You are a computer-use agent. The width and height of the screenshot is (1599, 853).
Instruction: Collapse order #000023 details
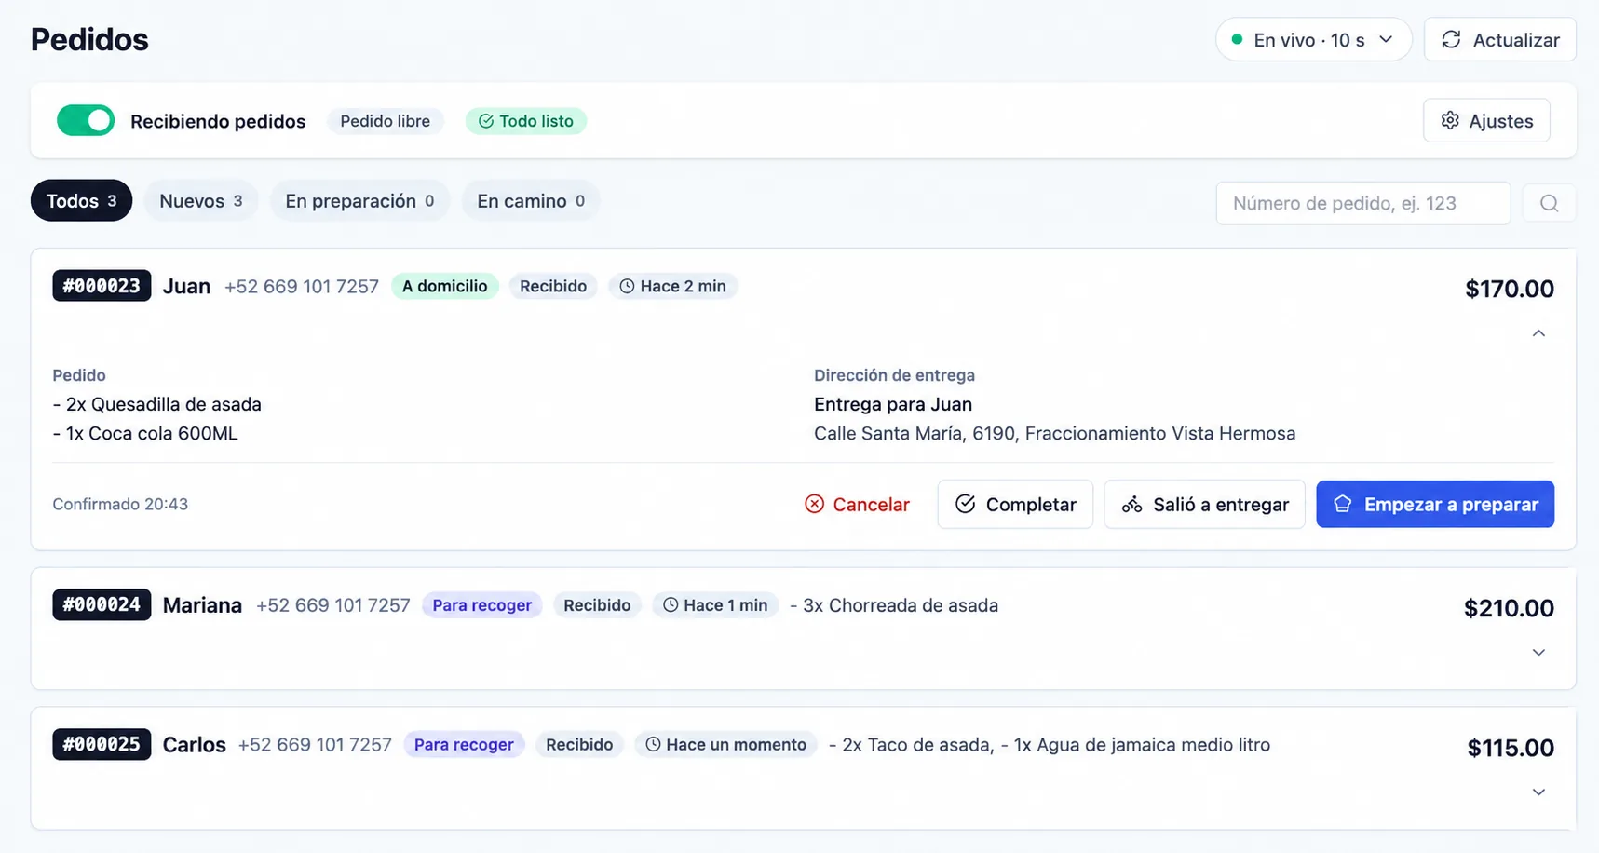pyautogui.click(x=1538, y=333)
